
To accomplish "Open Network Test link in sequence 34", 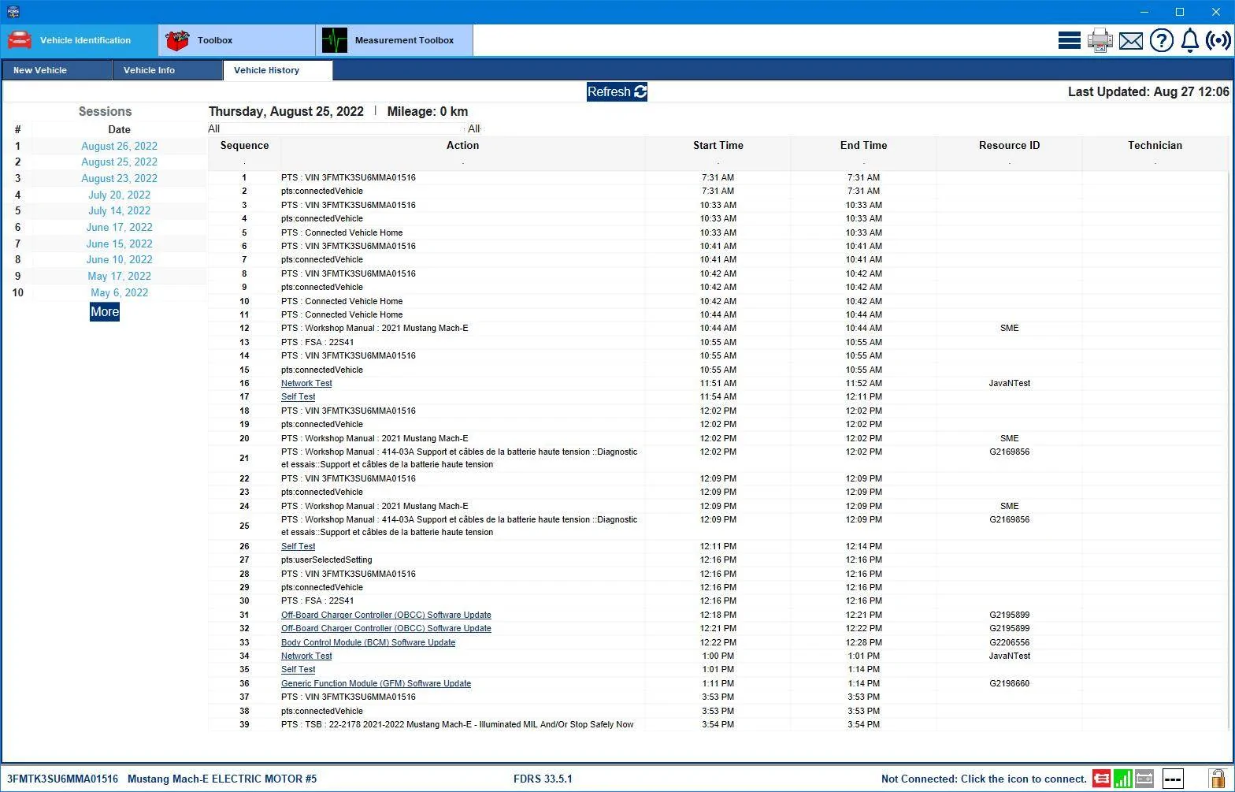I will coord(306,656).
